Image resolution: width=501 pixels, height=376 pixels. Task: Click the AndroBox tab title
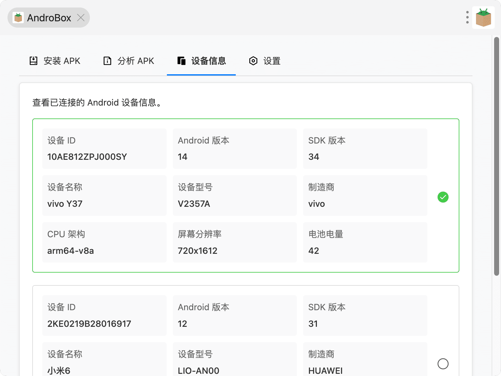[x=49, y=18]
